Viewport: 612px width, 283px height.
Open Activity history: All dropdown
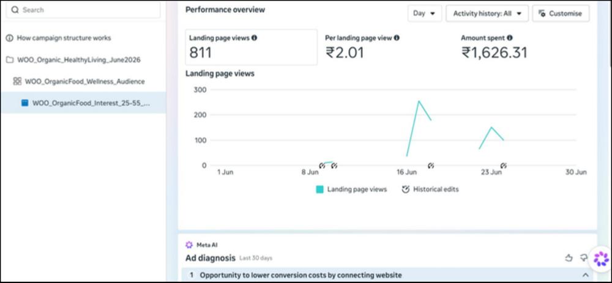487,13
